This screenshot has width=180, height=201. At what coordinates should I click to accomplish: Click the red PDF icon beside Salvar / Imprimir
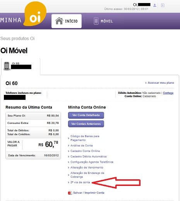pos(70,193)
